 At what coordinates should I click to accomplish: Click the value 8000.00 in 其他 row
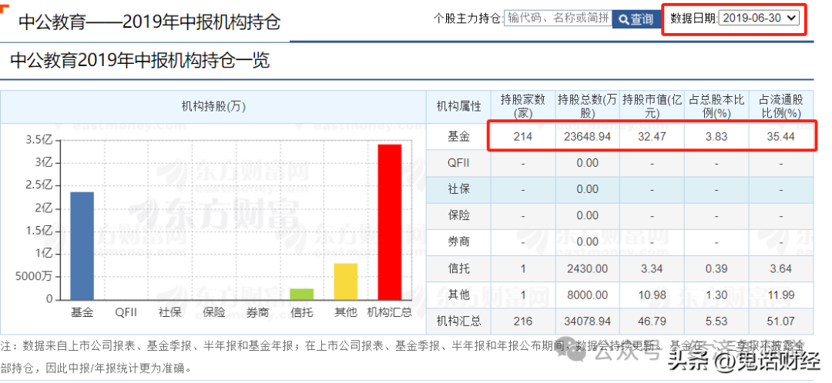tap(587, 295)
